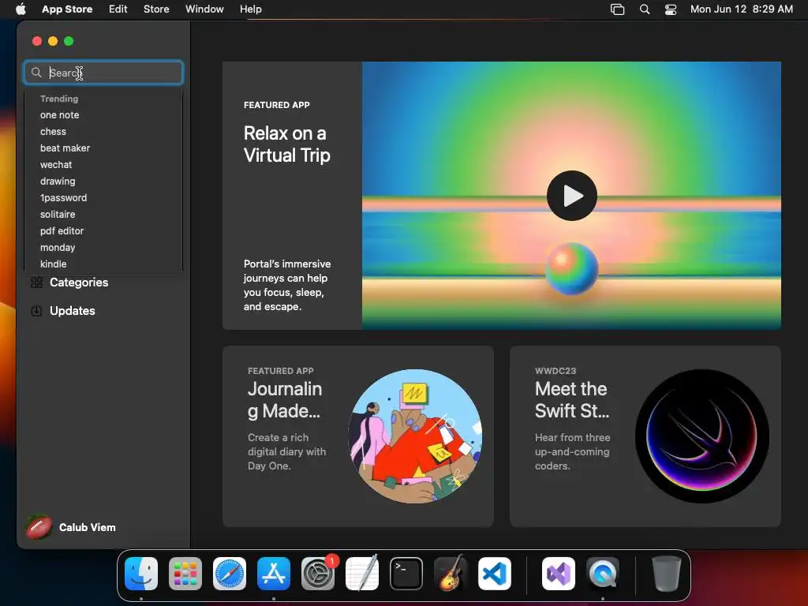
Task: Select trending search 'pdf editor'
Action: pyautogui.click(x=62, y=231)
